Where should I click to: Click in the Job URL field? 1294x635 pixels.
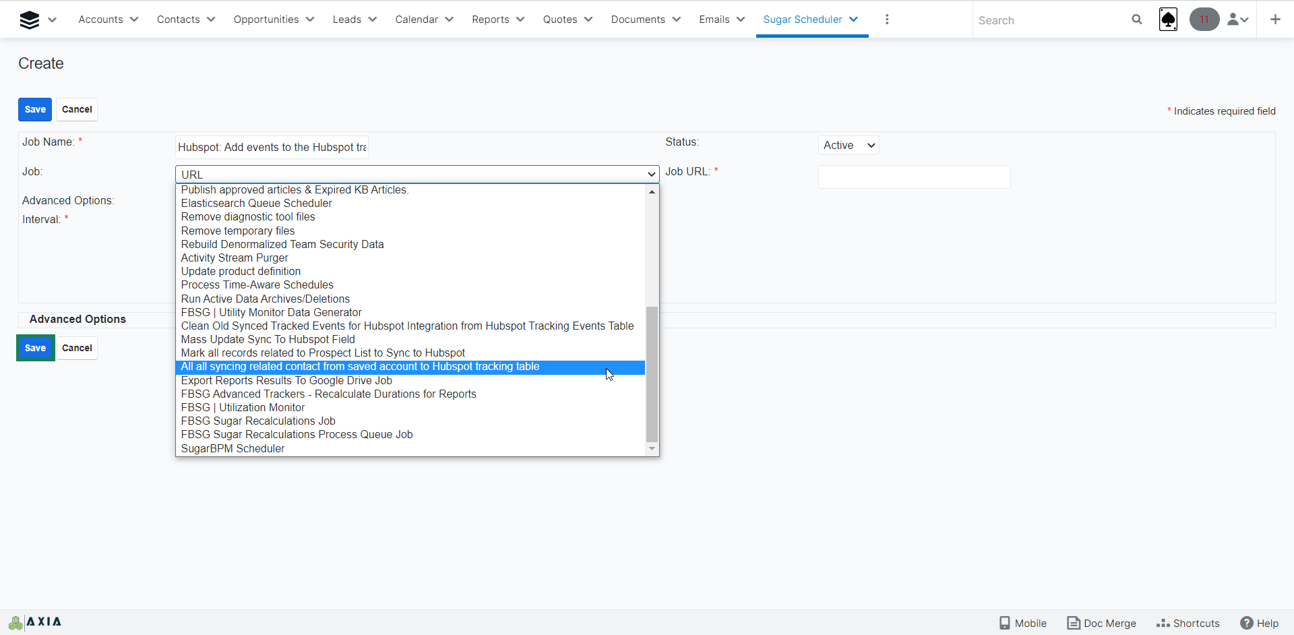914,177
